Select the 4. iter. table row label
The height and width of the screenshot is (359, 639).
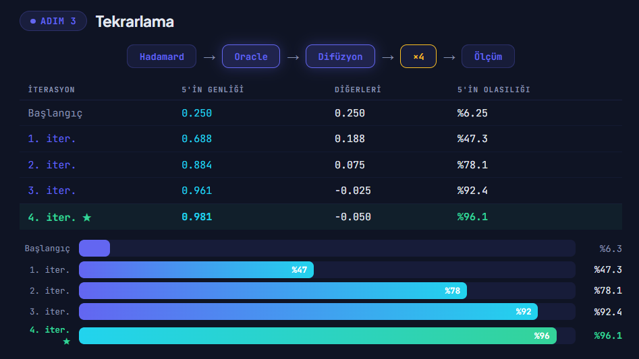[x=52, y=217]
